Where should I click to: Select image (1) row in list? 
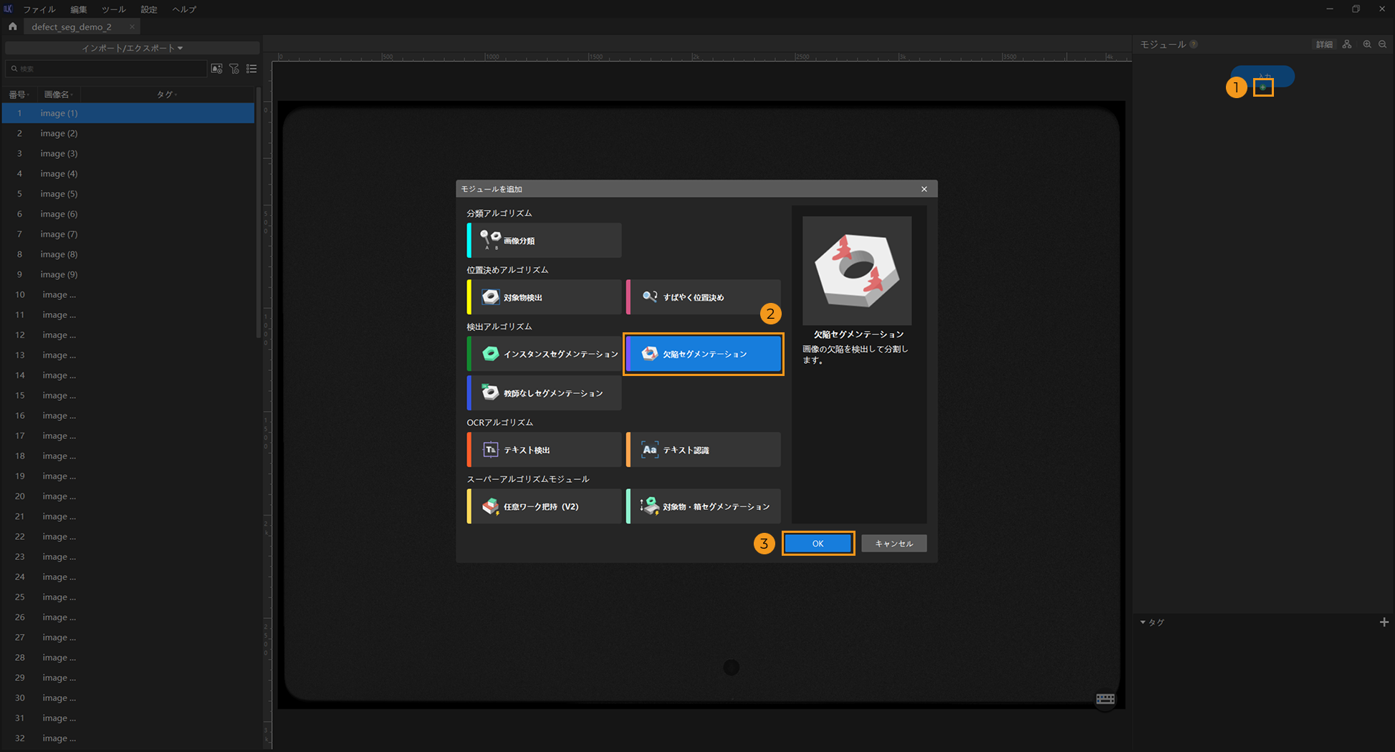[x=128, y=113]
